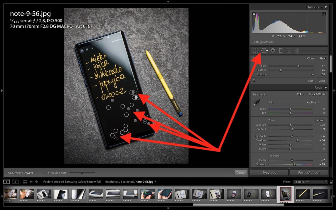Viewport: 336px width, 210px height.
Task: Toggle spot removal panel switch
Action: click(x=254, y=81)
